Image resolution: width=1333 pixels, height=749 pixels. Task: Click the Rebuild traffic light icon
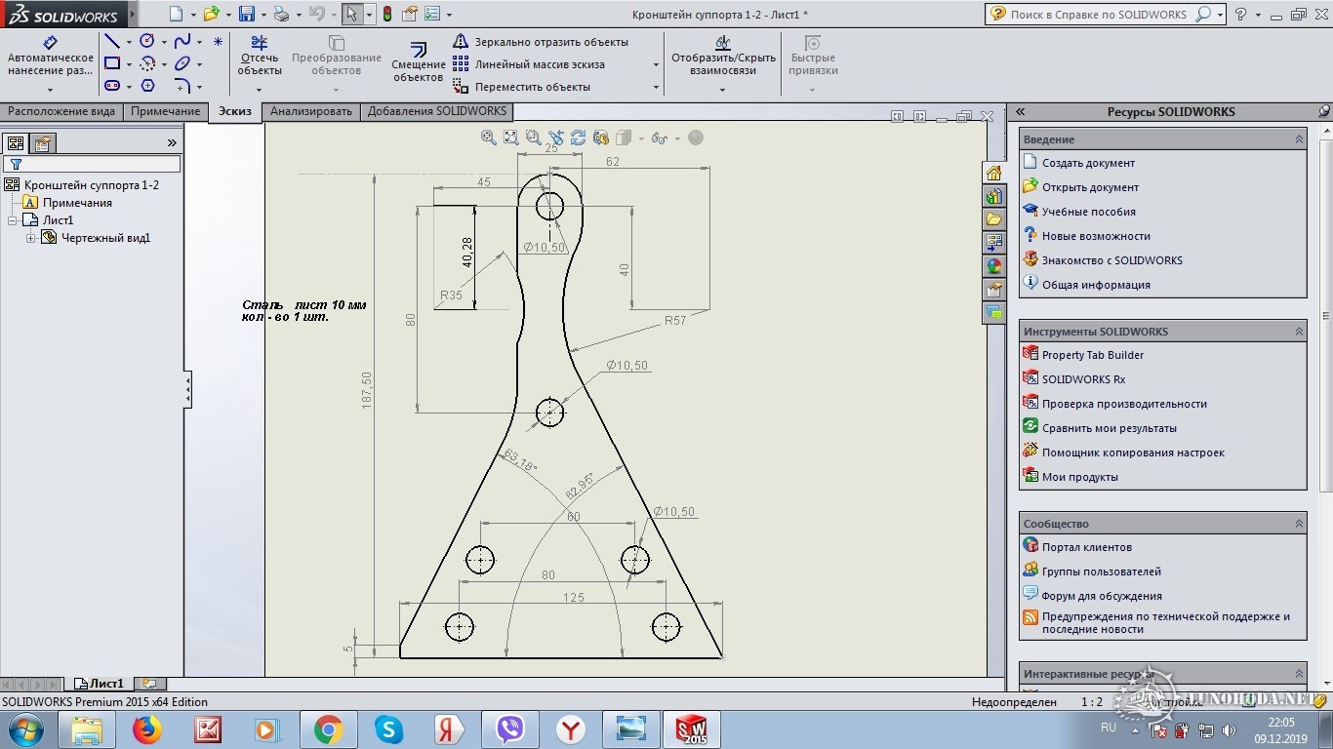386,15
